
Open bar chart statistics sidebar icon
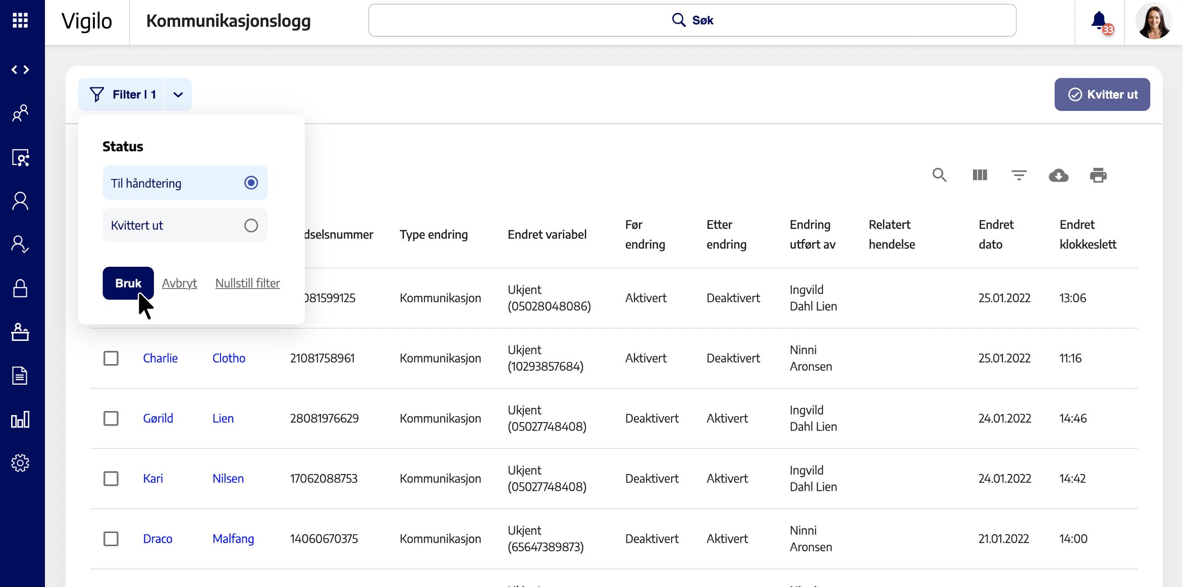(x=20, y=419)
